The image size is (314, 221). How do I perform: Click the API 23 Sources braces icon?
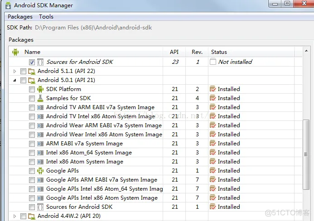(x=40, y=62)
